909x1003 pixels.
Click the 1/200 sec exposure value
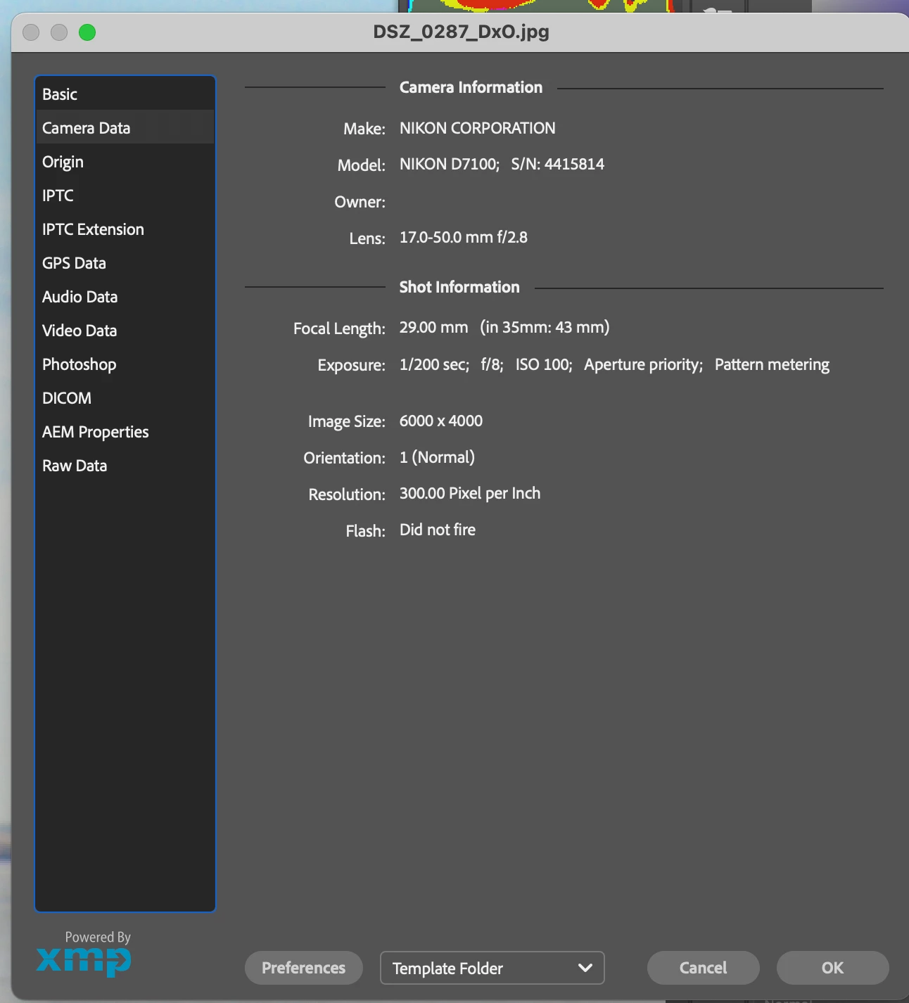pos(434,364)
